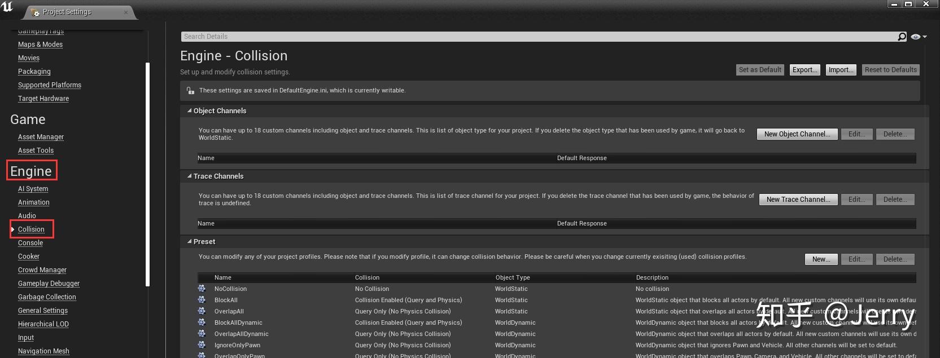Click the Unreal Engine logo icon

7,6
